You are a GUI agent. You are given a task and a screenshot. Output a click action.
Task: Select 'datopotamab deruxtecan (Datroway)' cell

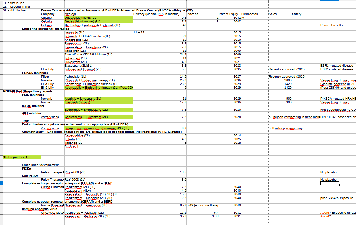point(99,128)
